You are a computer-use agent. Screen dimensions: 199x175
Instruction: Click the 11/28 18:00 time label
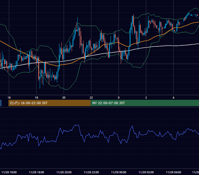(36, 172)
